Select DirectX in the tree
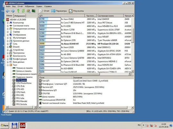173x129 pixels. (16, 47)
